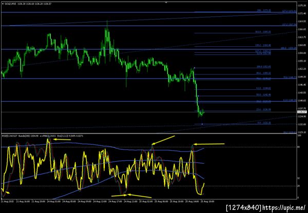Click the 25 Aug 18:00 time axis label

[x=207, y=202]
